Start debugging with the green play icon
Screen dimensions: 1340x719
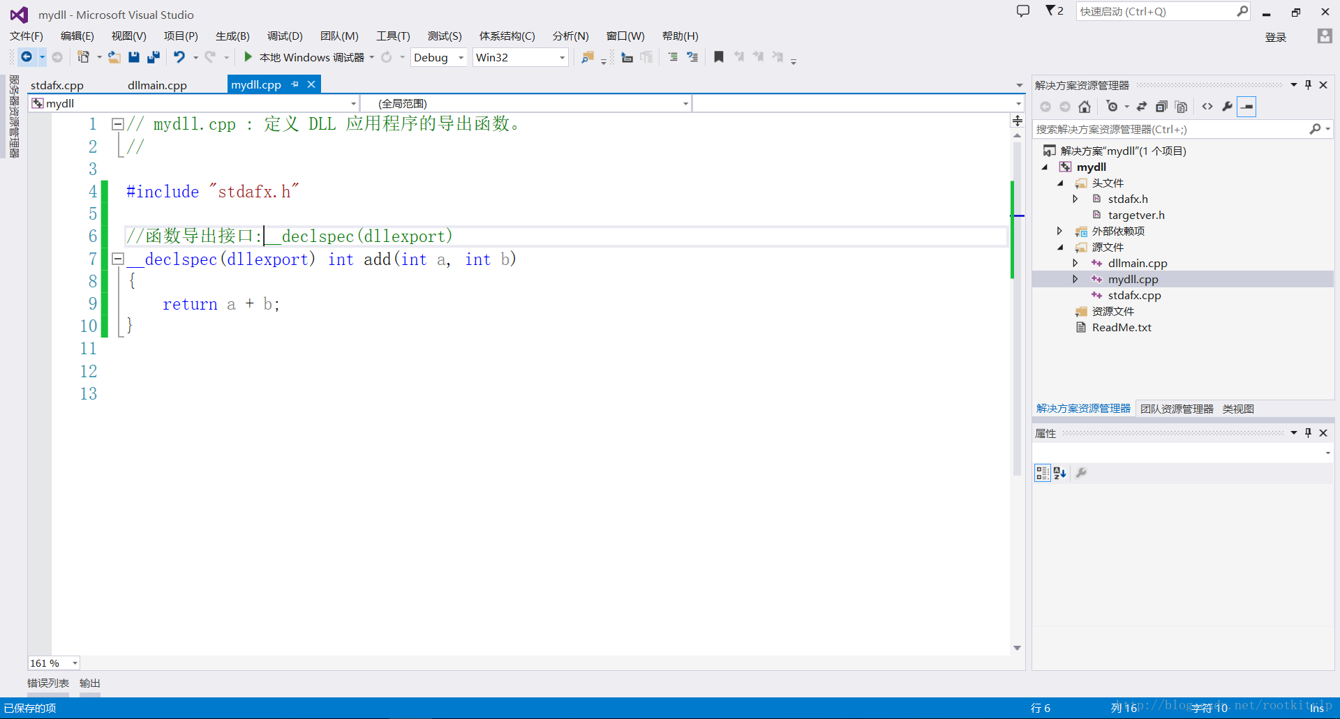(248, 57)
